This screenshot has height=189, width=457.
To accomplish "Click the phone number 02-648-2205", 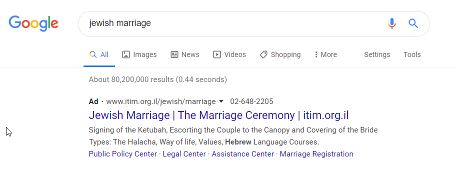I will click(252, 101).
